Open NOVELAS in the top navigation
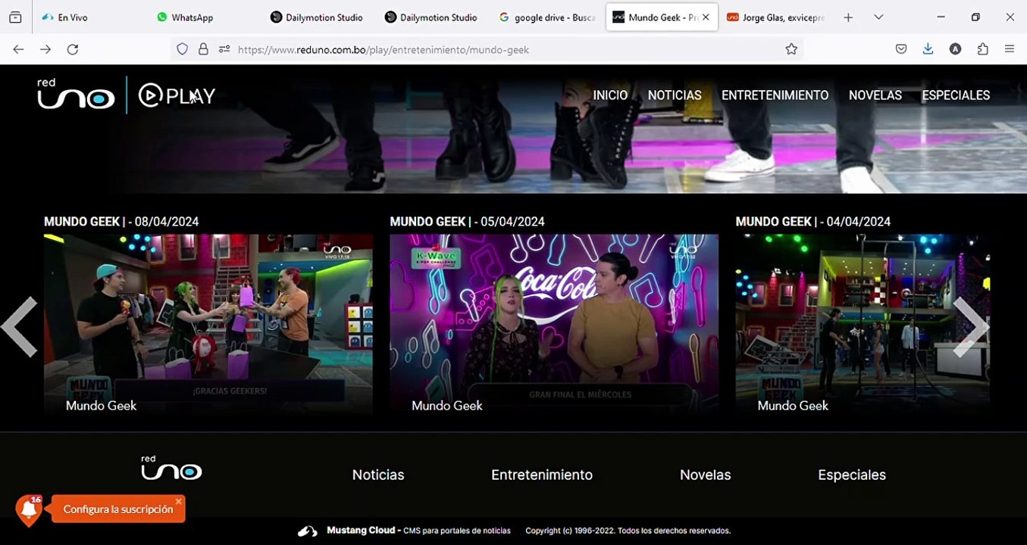1027x545 pixels. (x=875, y=95)
